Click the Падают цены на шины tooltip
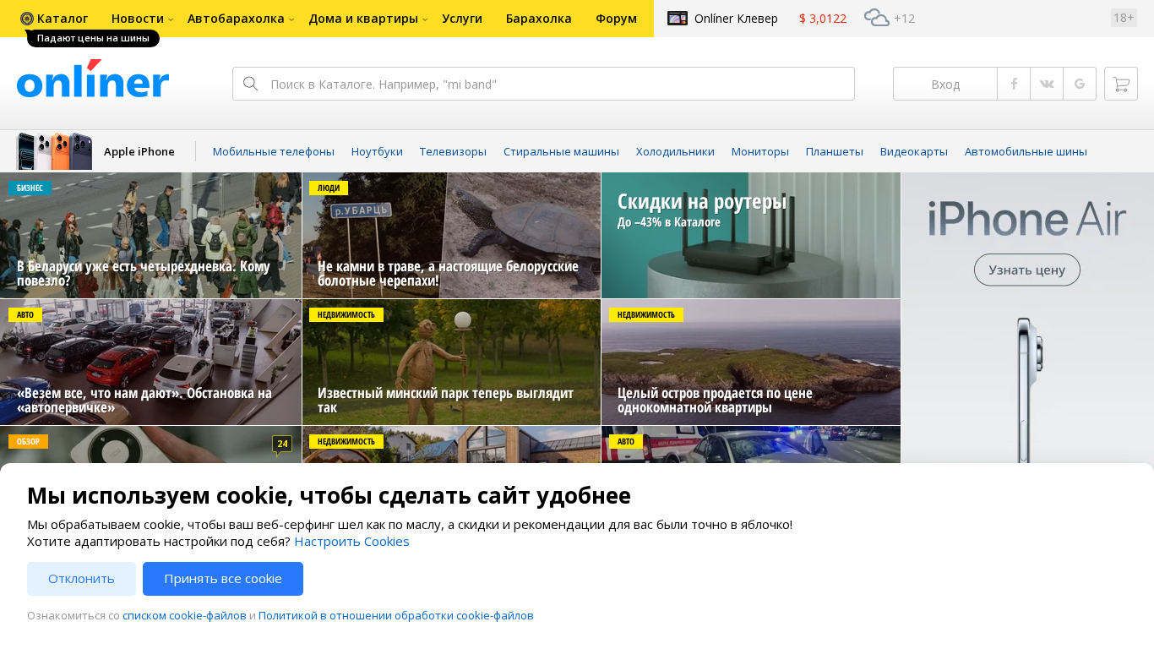This screenshot has width=1154, height=649. (x=93, y=38)
